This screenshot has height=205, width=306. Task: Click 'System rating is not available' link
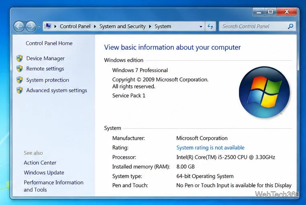click(x=210, y=148)
